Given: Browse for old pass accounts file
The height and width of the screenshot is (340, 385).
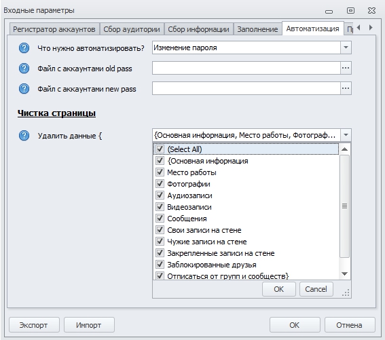Looking at the screenshot, I should (x=346, y=68).
